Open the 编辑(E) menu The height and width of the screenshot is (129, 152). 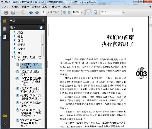pyautogui.click(x=16, y=7)
